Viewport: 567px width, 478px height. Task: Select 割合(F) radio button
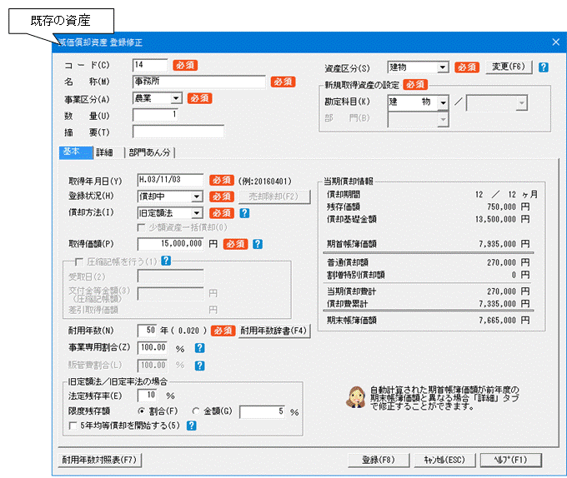click(x=142, y=411)
